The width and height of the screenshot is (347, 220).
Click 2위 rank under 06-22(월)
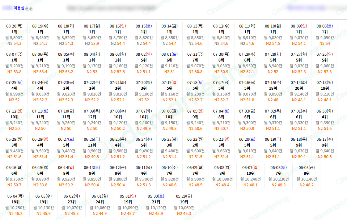[x=196, y=145]
